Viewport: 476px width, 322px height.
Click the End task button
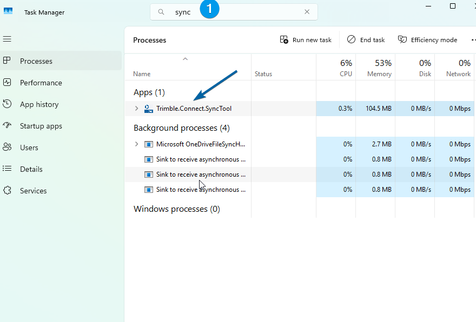[x=366, y=40]
